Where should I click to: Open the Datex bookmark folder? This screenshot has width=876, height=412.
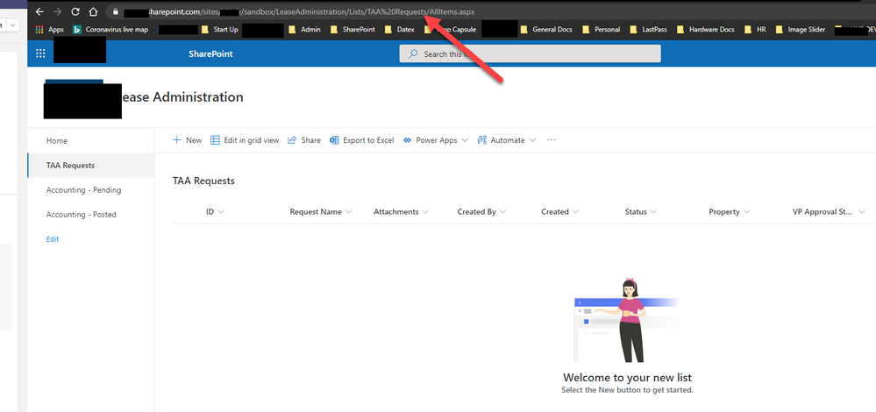[400, 30]
